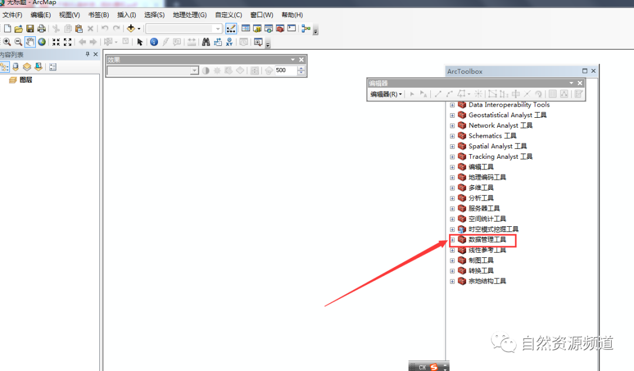The height and width of the screenshot is (371, 634).
Task: Select the 分析工具 toolbox
Action: (x=481, y=198)
